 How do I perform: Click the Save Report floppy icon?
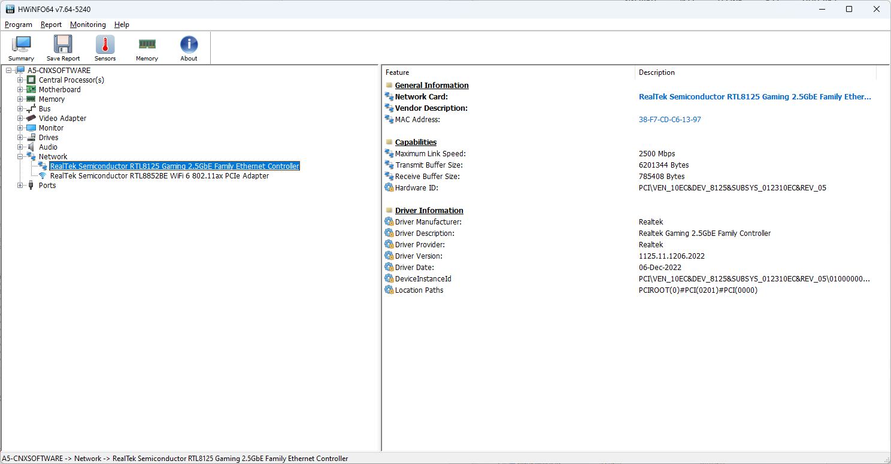tap(63, 44)
